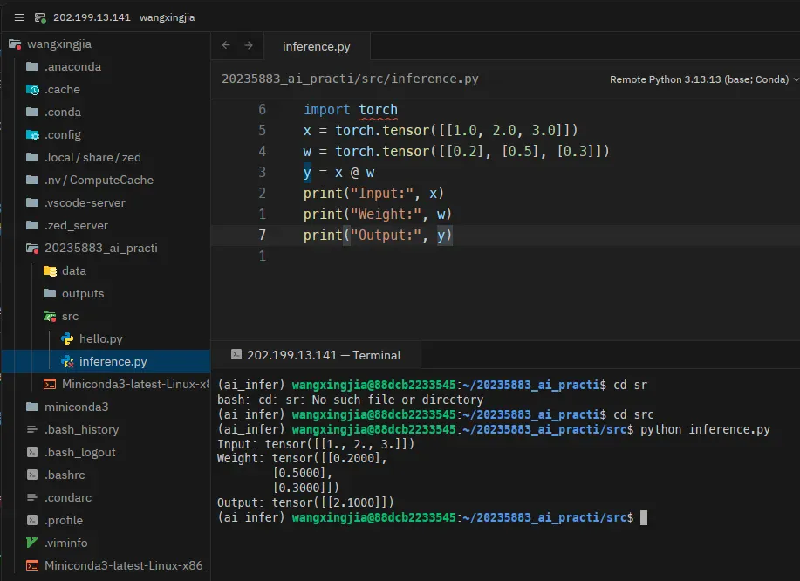Click the 20235883_ai_practi open folder icon
Screen dimensions: 800x581
(x=32, y=249)
